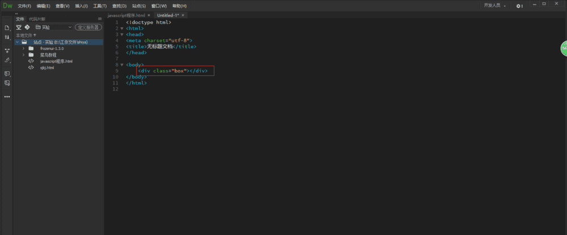Click the connect-to-remote-server icon in Files panel
This screenshot has width=567, height=235.
coord(19,27)
